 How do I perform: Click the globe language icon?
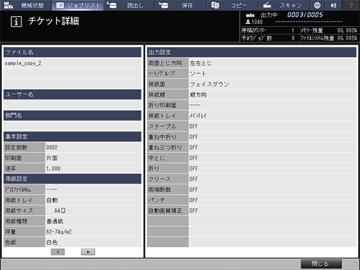pyautogui.click(x=317, y=5)
